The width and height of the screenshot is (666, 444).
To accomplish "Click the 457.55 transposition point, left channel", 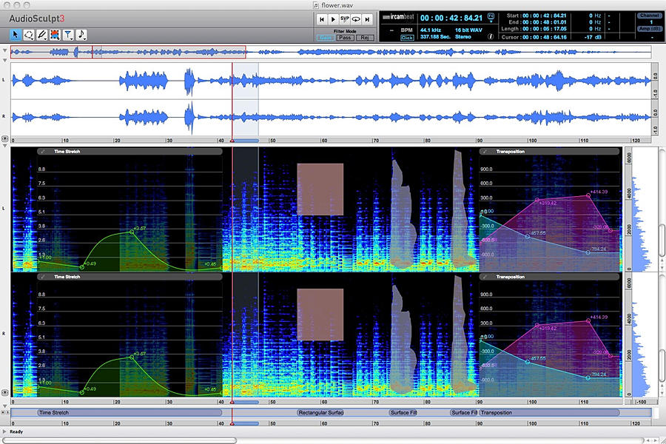I will coord(528,237).
